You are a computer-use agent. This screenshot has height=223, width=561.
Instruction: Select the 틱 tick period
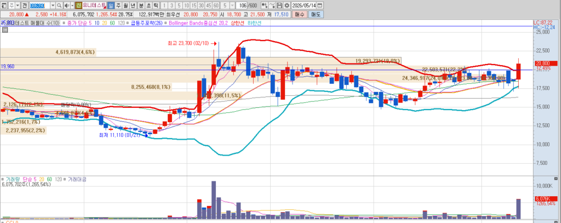pos(156,5)
